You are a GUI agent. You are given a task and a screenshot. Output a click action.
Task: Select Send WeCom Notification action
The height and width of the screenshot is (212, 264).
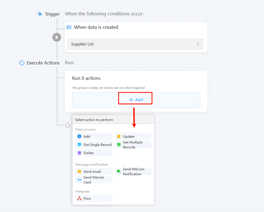pos(133,171)
